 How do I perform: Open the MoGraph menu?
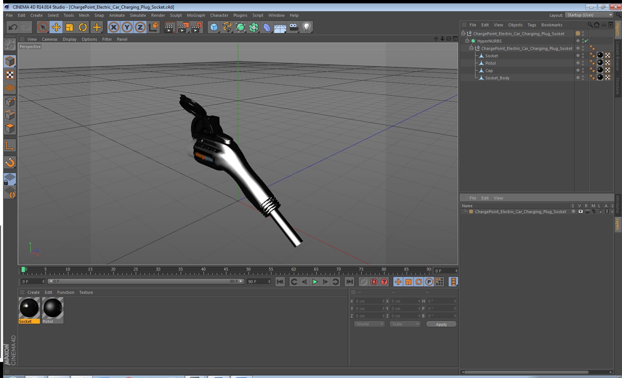tap(196, 15)
